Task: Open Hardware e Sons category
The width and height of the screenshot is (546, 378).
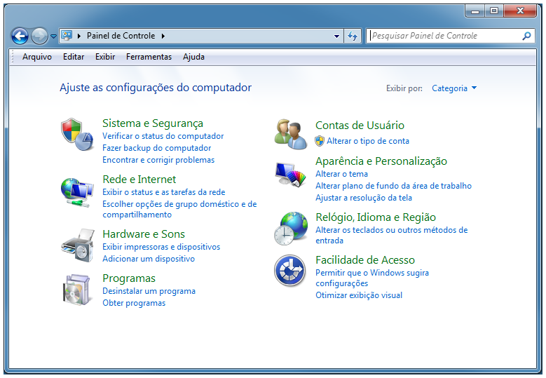Action: coord(144,234)
